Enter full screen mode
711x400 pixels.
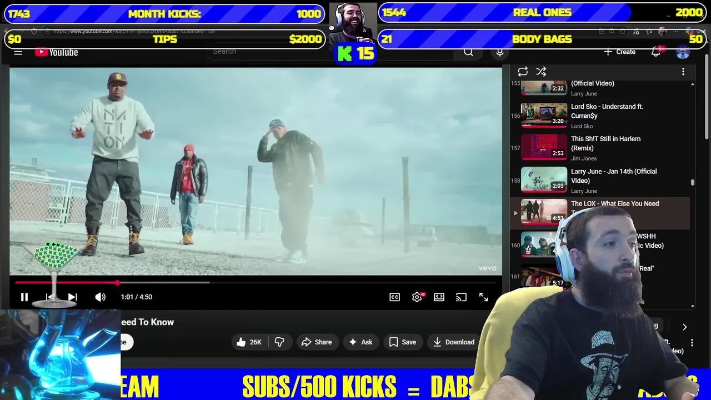(484, 297)
